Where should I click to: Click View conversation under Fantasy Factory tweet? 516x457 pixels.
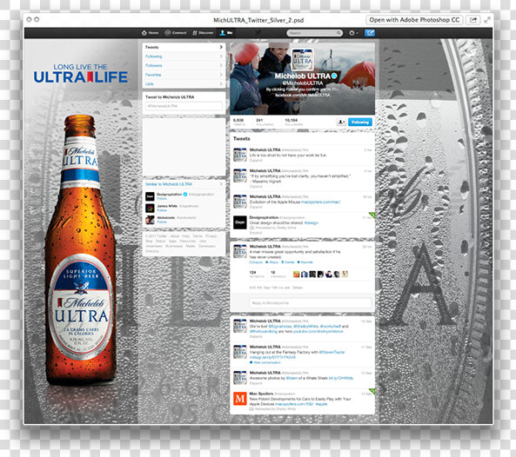coord(265,362)
